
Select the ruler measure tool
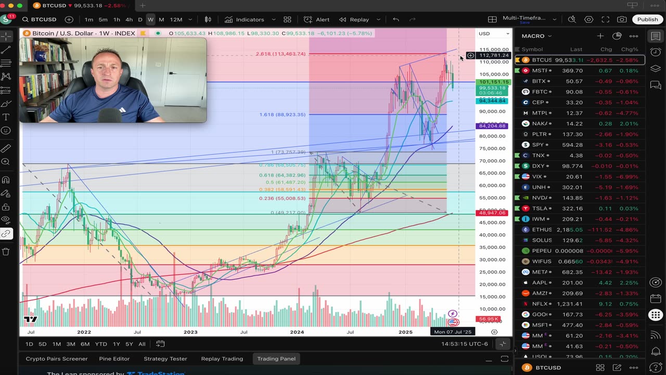coord(6,148)
